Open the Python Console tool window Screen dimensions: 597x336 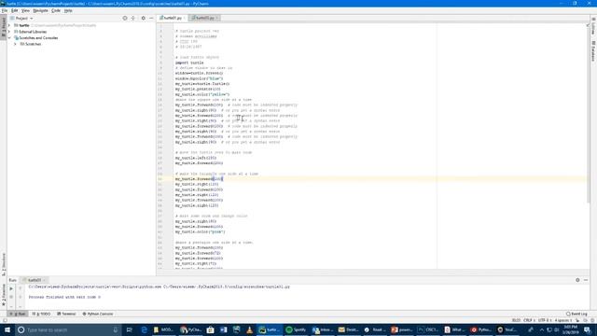98,314
